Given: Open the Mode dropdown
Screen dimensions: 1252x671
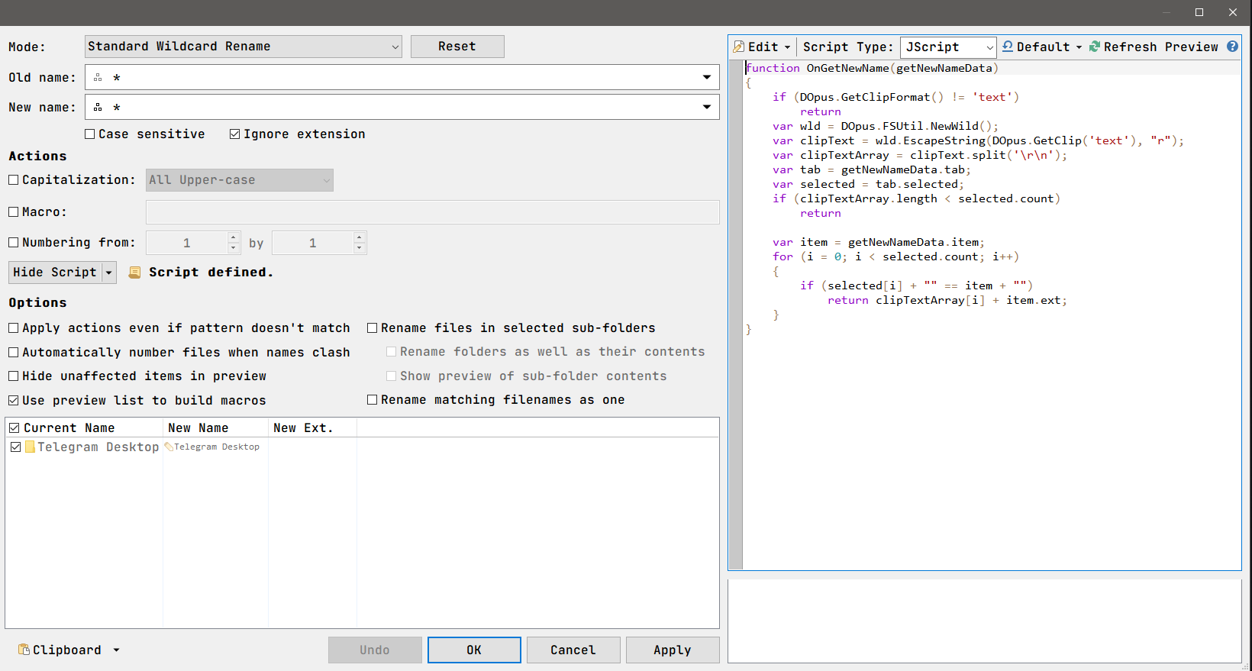Looking at the screenshot, I should (x=243, y=47).
